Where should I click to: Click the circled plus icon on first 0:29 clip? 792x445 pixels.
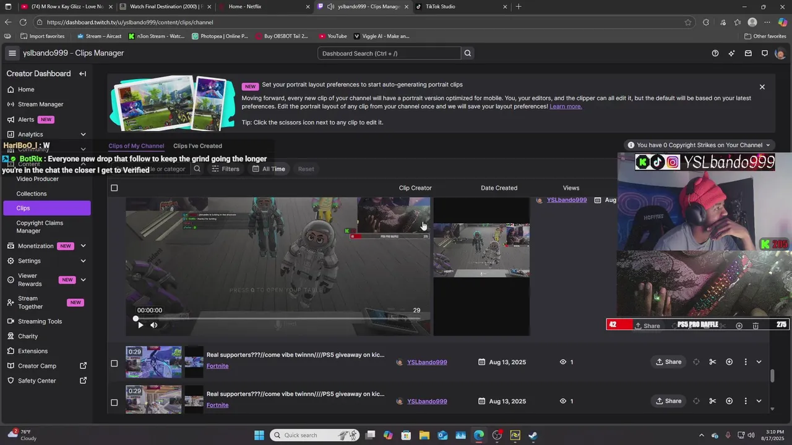click(x=730, y=362)
